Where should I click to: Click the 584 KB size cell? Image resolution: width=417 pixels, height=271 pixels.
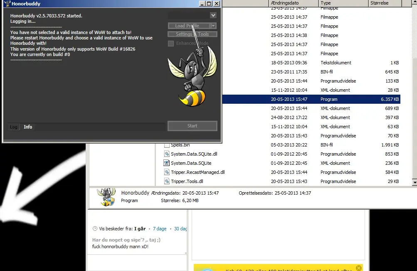(392, 172)
